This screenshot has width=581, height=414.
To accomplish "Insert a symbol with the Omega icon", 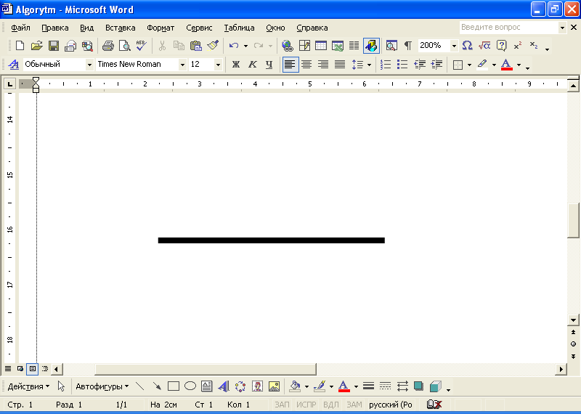I will [x=467, y=46].
